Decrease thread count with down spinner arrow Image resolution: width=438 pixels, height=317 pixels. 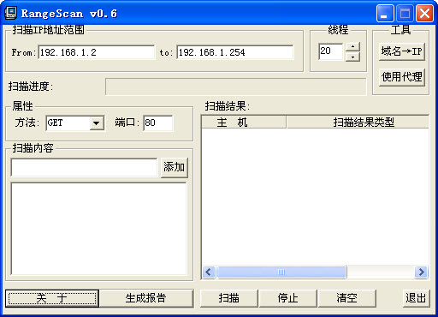(x=352, y=57)
